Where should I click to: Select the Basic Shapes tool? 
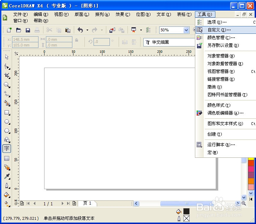pos(7,140)
